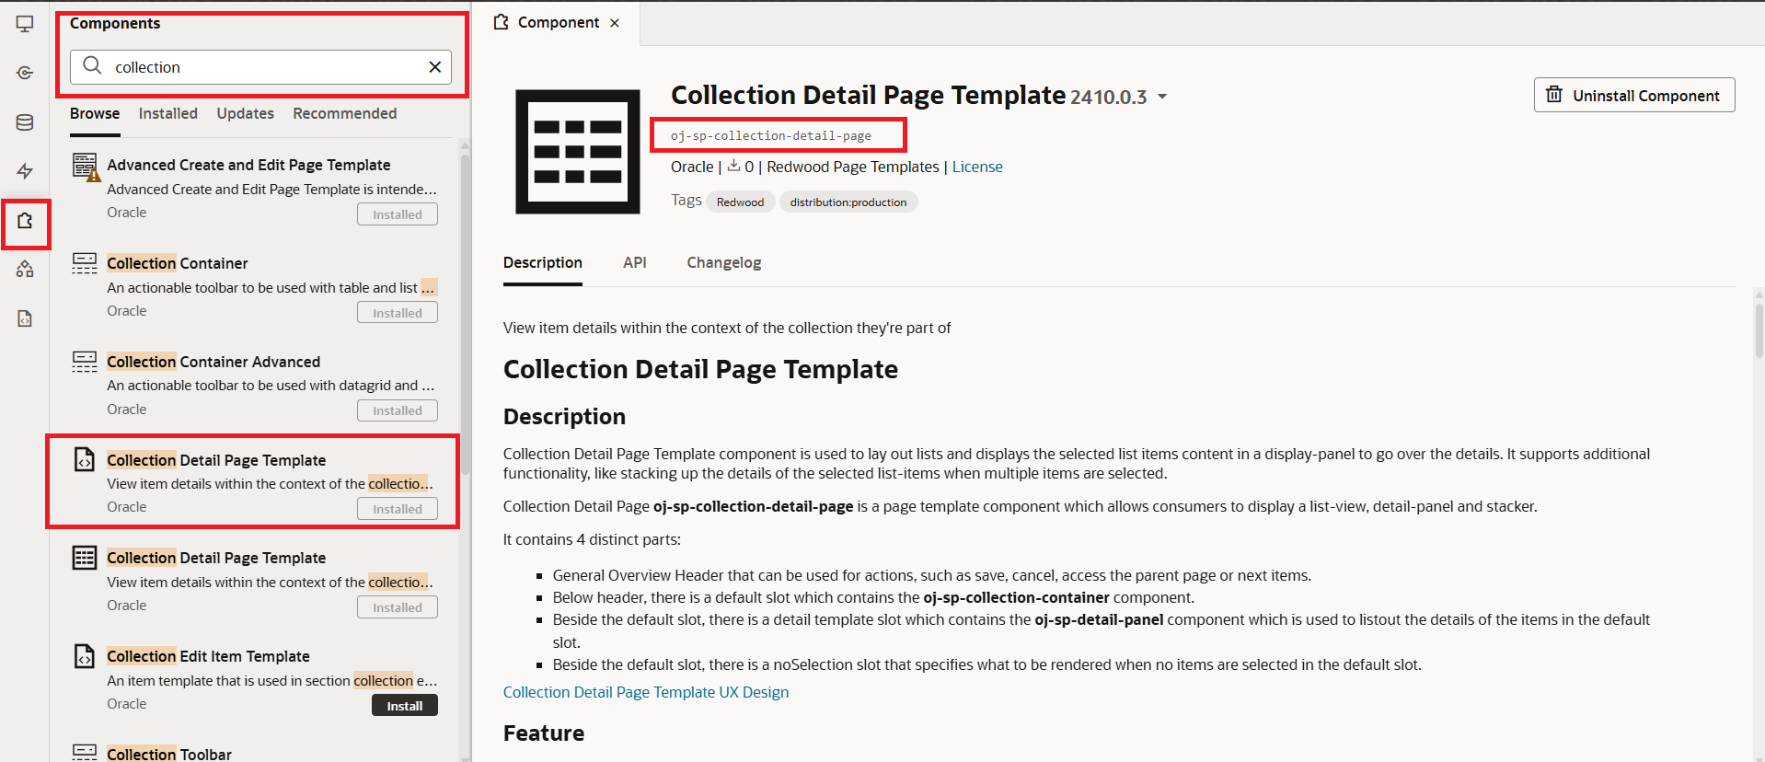This screenshot has height=762, width=1765.
Task: Click the Collection Edit Item Template icon
Action: [x=85, y=656]
